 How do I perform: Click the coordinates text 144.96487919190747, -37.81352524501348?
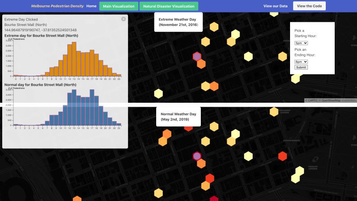(41, 30)
